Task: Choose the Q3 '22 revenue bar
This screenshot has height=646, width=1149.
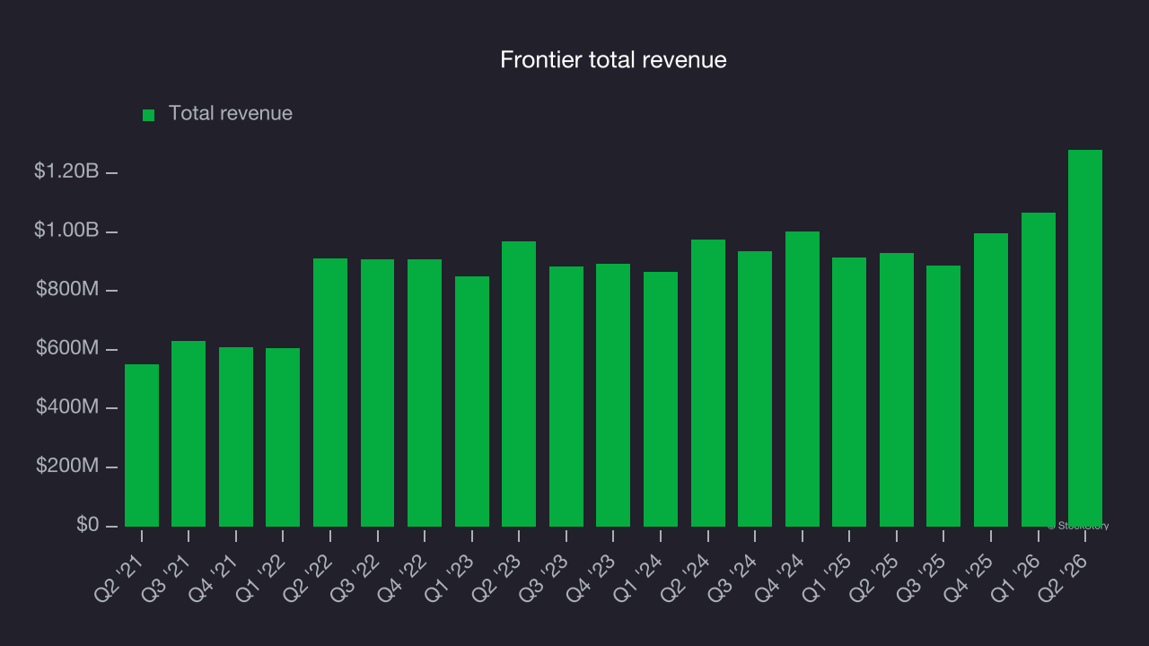Action: [x=377, y=393]
